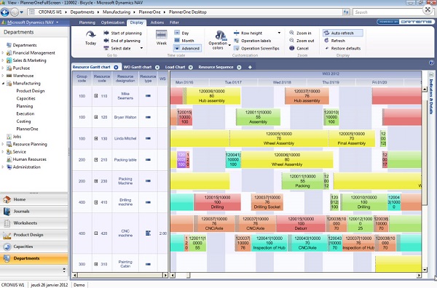437x288 pixels.
Task: Click the Resource code column header
Action: pyautogui.click(x=102, y=79)
